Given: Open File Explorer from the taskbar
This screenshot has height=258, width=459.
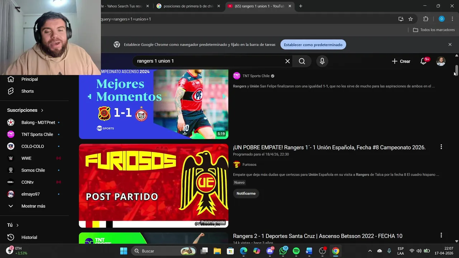Looking at the screenshot, I should click(217, 251).
